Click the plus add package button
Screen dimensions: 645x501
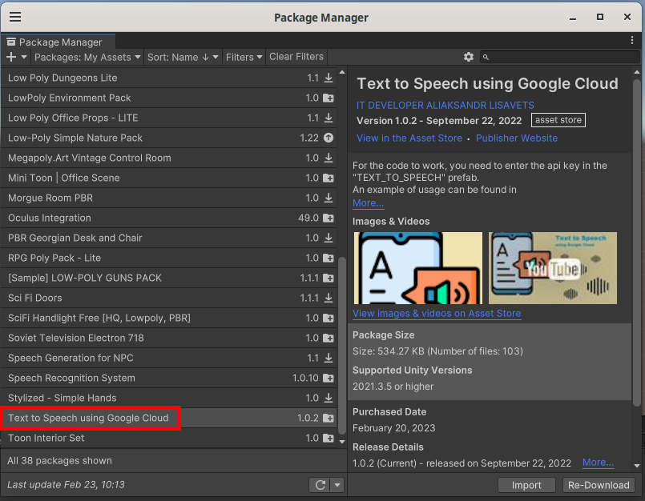coord(11,57)
